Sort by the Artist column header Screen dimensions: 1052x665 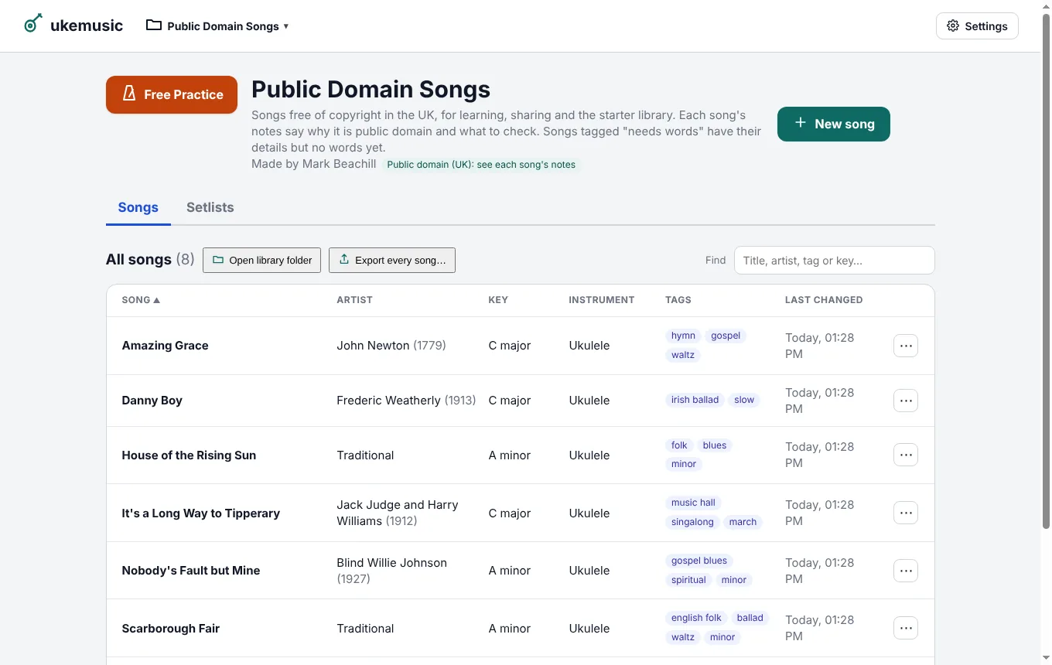(354, 300)
